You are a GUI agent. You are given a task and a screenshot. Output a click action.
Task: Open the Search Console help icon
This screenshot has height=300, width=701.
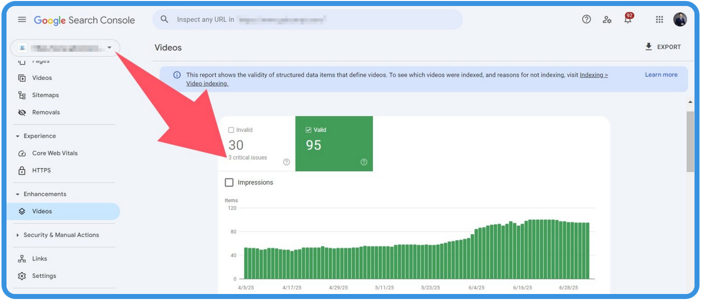(x=586, y=19)
